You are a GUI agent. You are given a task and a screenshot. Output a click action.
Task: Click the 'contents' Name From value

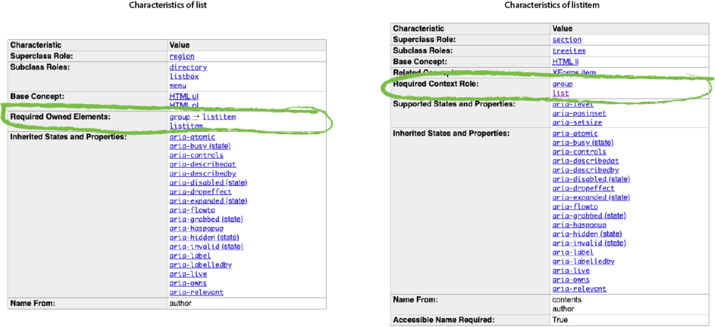[x=566, y=300]
